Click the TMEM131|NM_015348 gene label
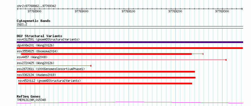251x106 pixels. point(31,100)
